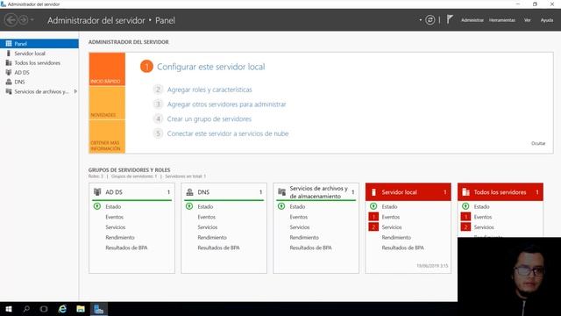Click the Todos los servidores sidebar icon
Image resolution: width=561 pixels, height=316 pixels.
[9, 63]
